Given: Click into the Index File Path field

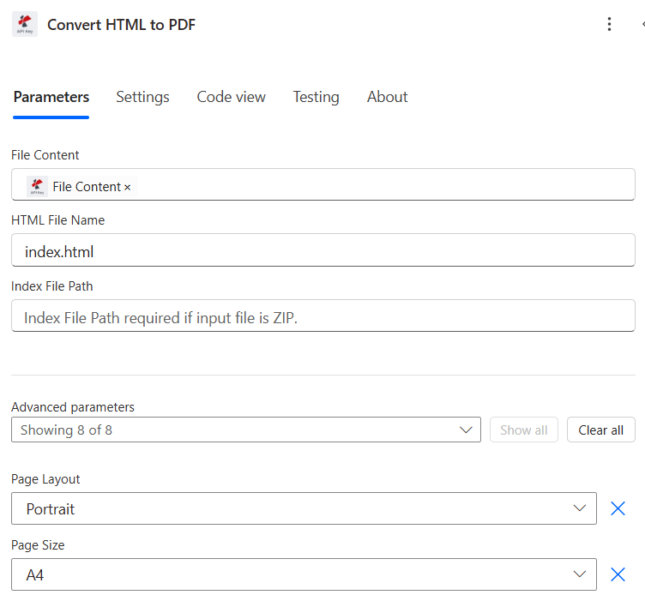Looking at the screenshot, I should tap(322, 316).
